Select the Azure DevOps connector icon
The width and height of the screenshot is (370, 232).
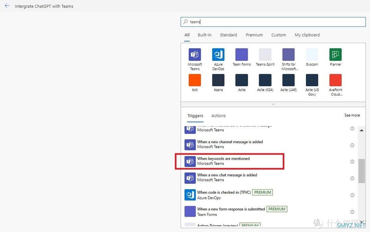point(218,54)
